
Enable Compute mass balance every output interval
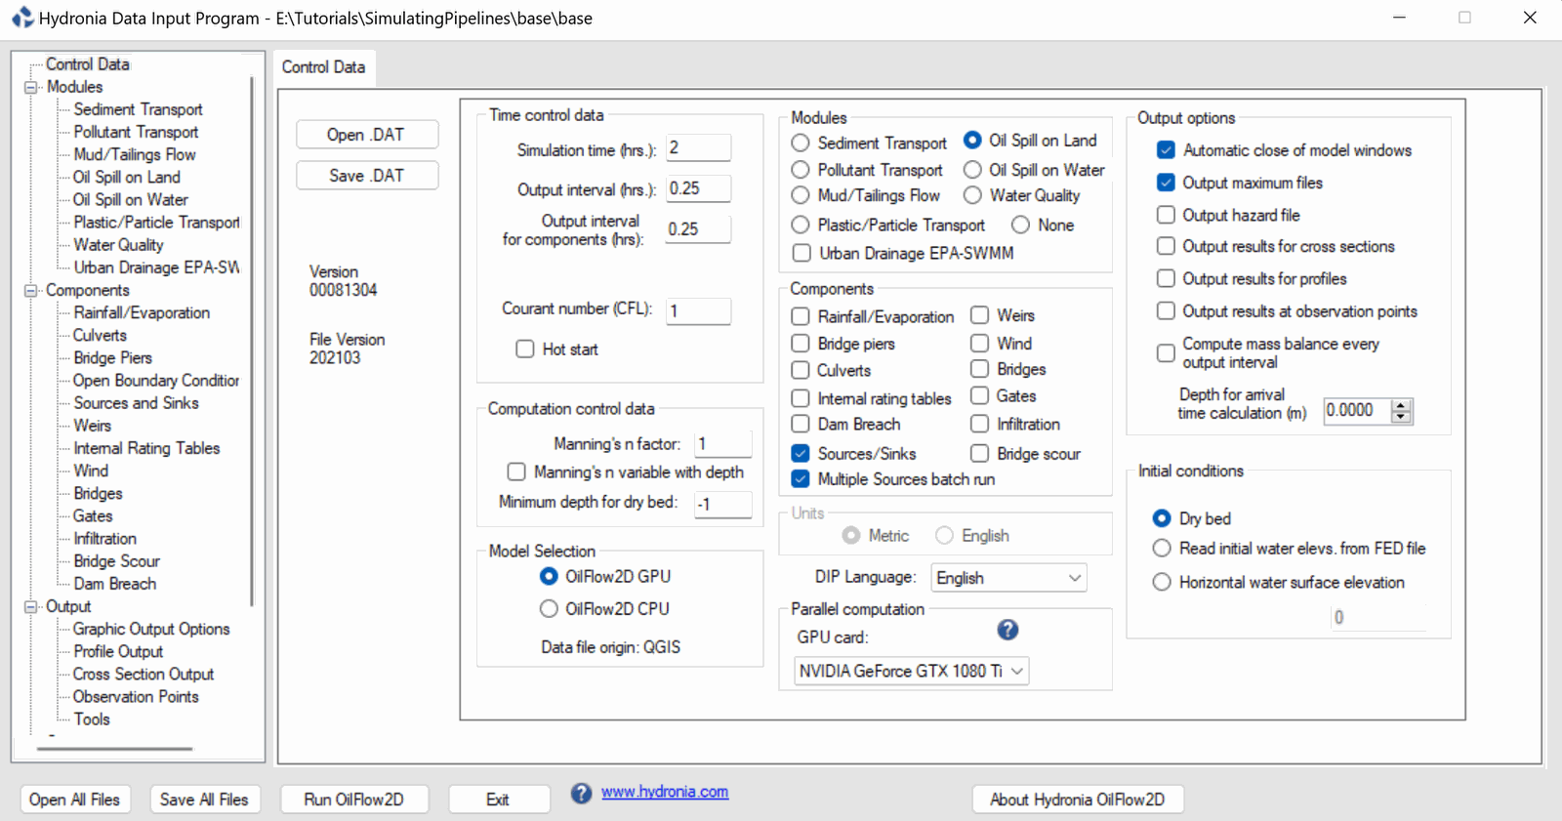(1166, 352)
